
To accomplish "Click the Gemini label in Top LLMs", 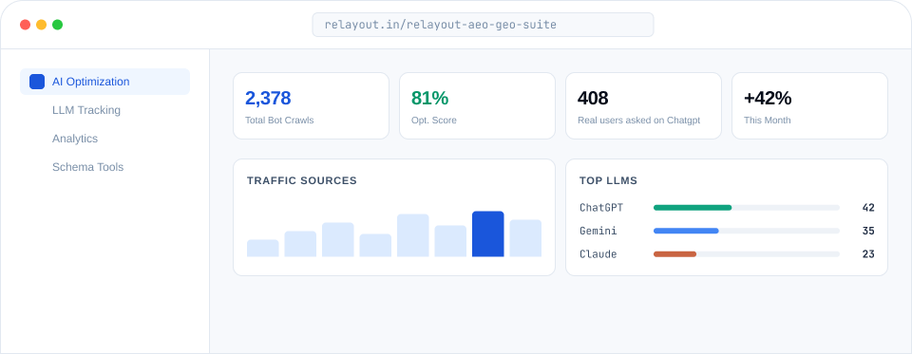I will (598, 231).
